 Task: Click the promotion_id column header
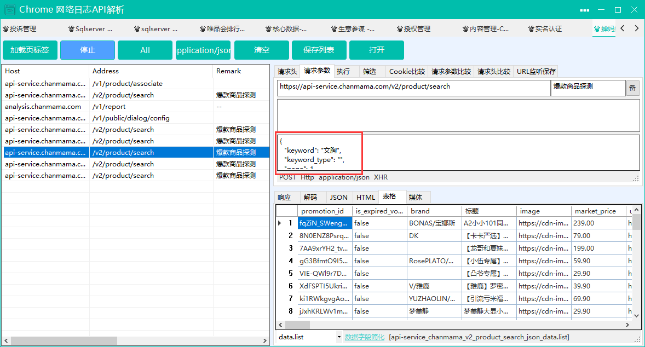point(325,211)
